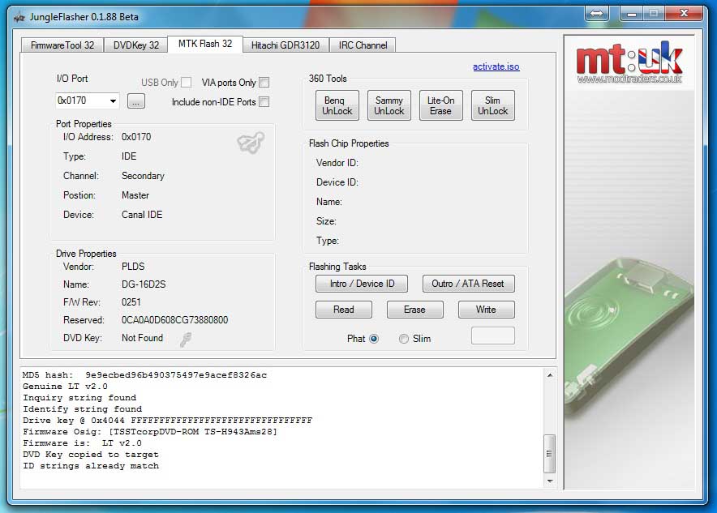Click the I/O Address value 0x0170
The width and height of the screenshot is (717, 513).
[x=136, y=137]
